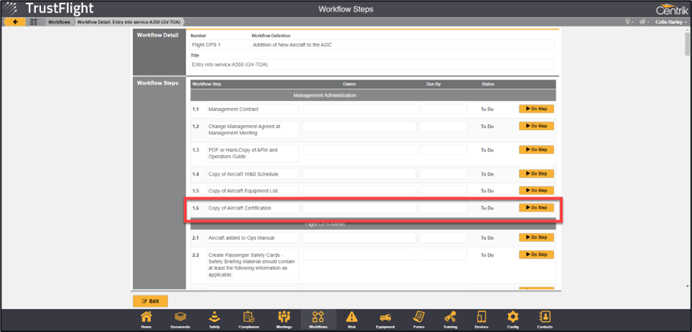Click the 'Due By' column header
Screen dimensions: 692x332
tap(433, 84)
